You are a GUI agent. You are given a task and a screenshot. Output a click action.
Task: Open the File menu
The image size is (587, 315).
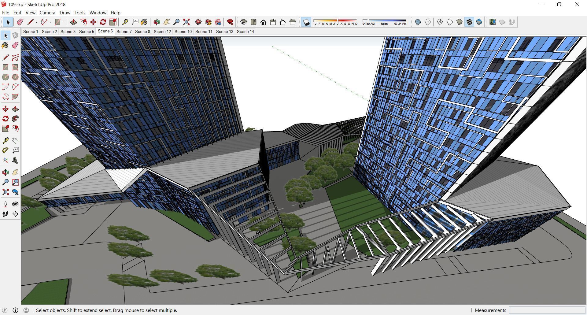(6, 13)
